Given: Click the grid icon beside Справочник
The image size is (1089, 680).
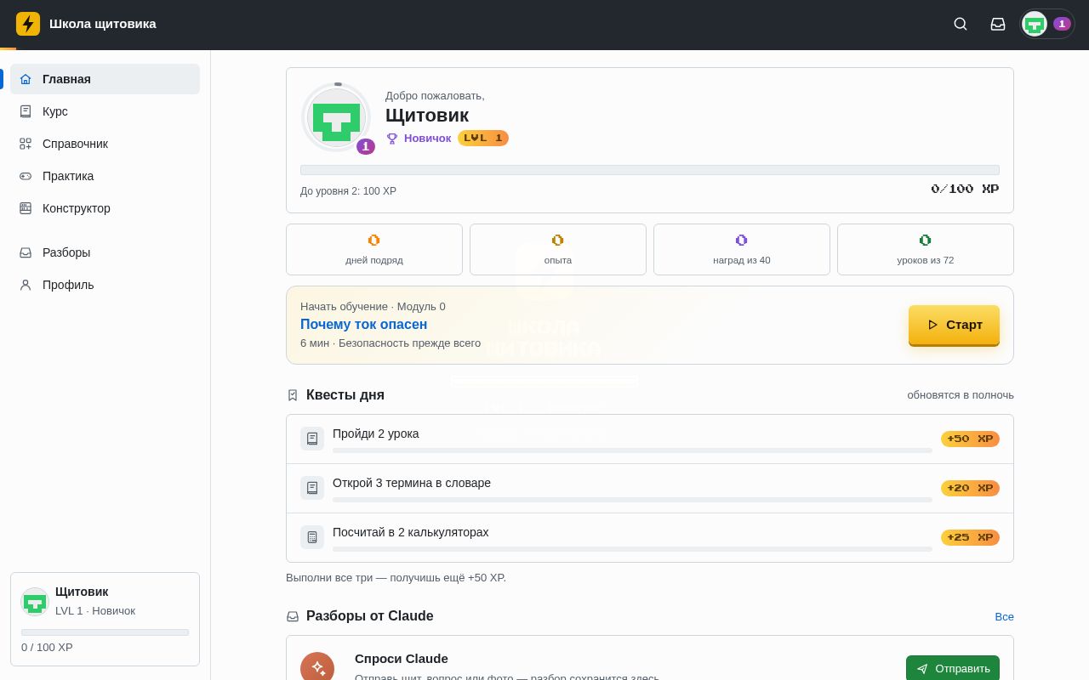Looking at the screenshot, I should coord(26,144).
